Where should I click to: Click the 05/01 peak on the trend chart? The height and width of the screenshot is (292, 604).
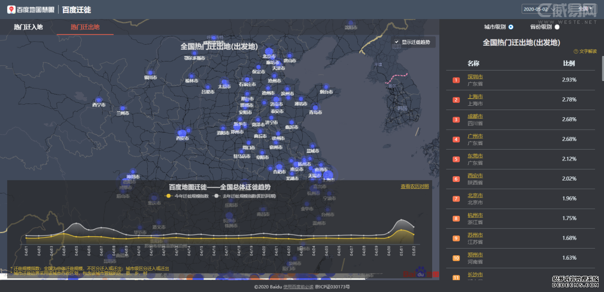point(402,220)
